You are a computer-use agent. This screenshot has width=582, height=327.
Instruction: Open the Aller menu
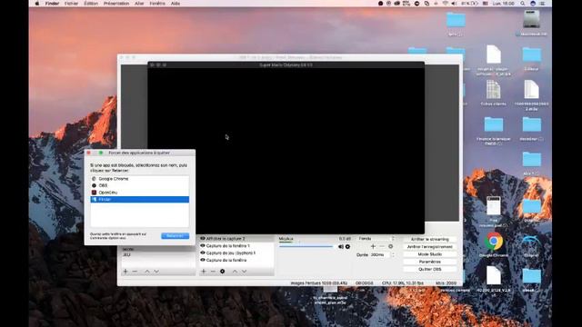139,4
